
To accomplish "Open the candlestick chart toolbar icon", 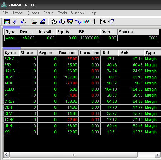I will tap(103, 21).
